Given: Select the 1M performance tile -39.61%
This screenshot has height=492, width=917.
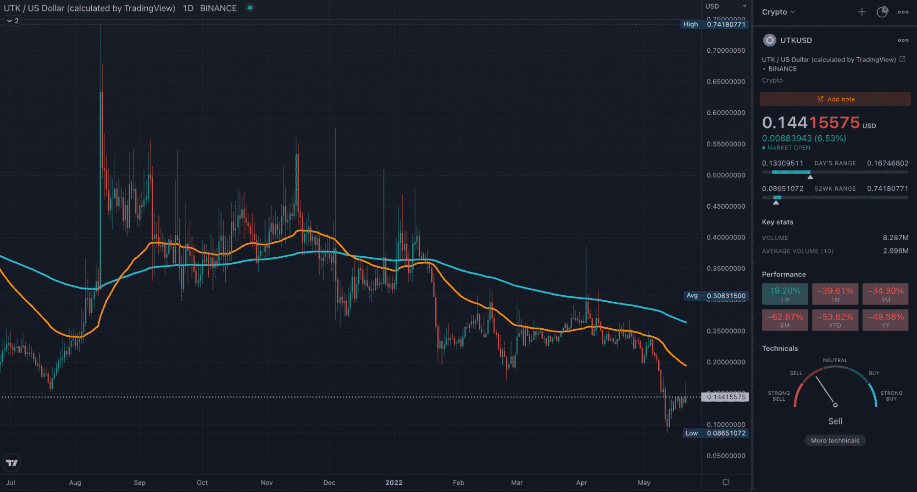Looking at the screenshot, I should pyautogui.click(x=835, y=294).
